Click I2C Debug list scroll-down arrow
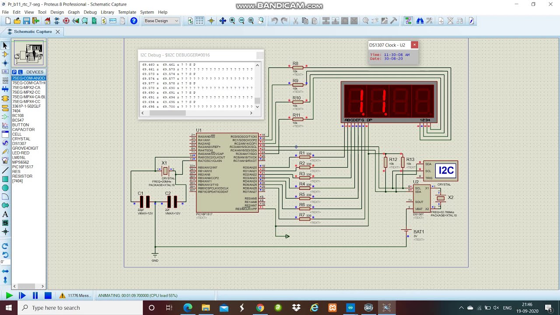The image size is (560, 315). tap(257, 106)
